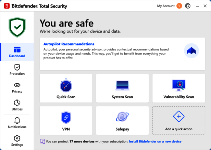Image resolution: width=211 pixels, height=150 pixels.
Task: Switch to the Protection section
Action: click(17, 70)
